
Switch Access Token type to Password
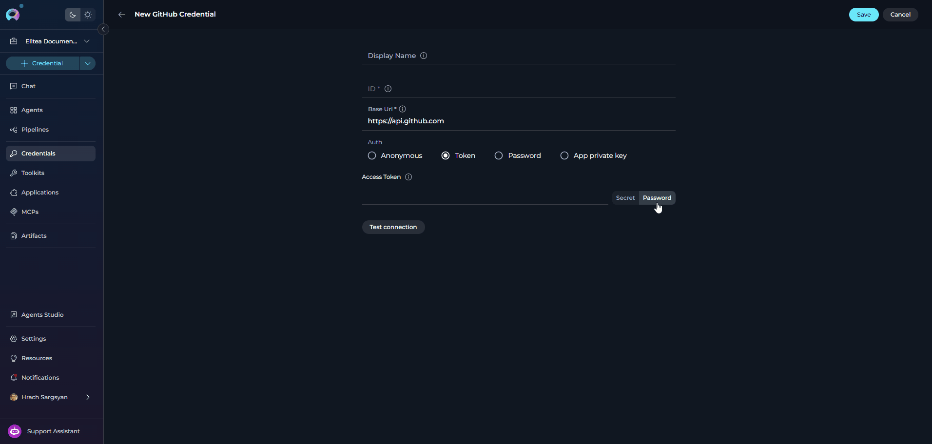click(657, 198)
